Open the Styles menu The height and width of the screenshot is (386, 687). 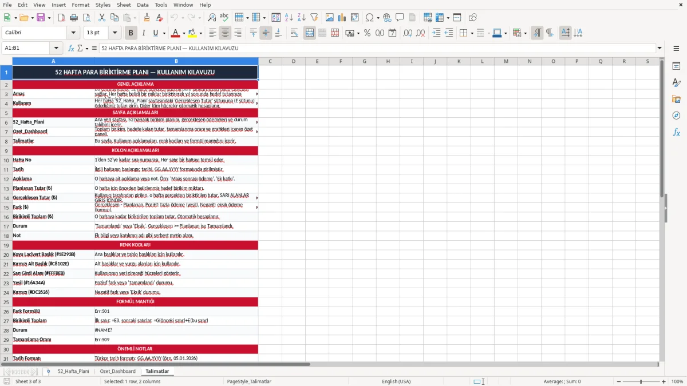coord(103,5)
